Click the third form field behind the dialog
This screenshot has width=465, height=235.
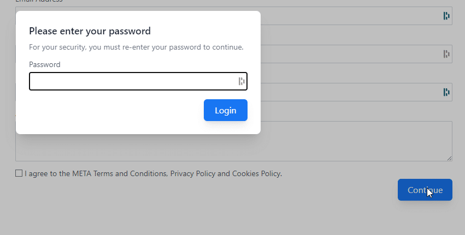coord(356,92)
